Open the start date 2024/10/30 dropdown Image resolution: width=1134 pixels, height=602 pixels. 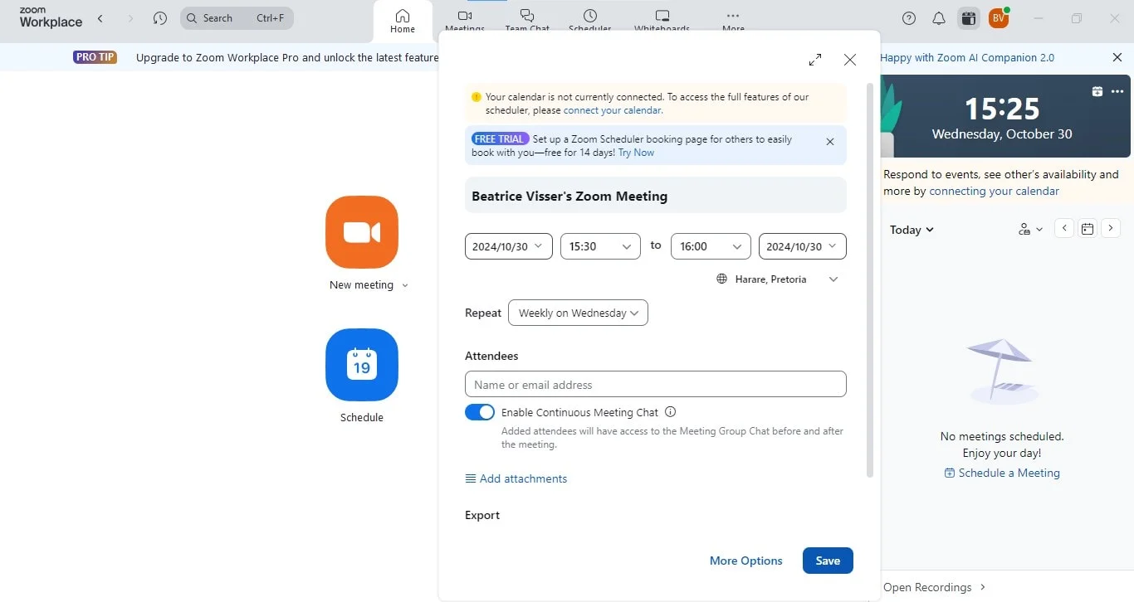(x=509, y=246)
